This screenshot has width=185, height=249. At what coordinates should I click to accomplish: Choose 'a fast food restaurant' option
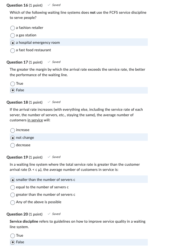click(13, 50)
